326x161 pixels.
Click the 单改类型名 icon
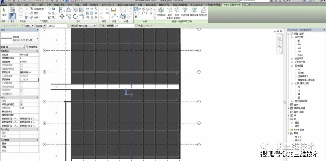click(170, 10)
